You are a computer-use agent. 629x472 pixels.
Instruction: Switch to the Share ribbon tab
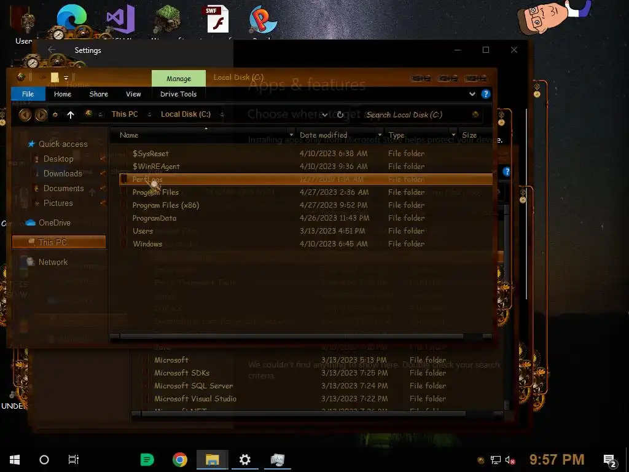(x=99, y=94)
